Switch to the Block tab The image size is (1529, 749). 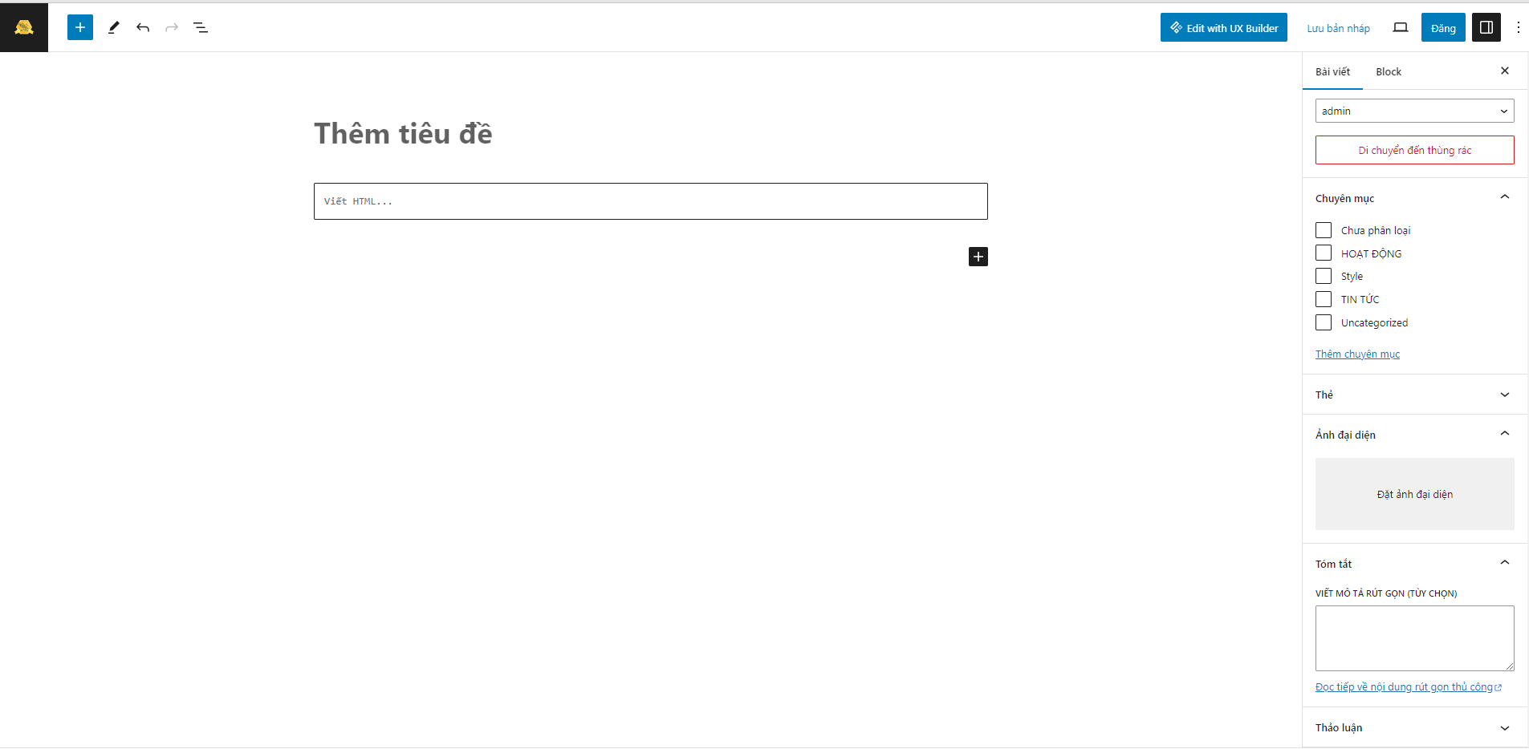click(1389, 71)
